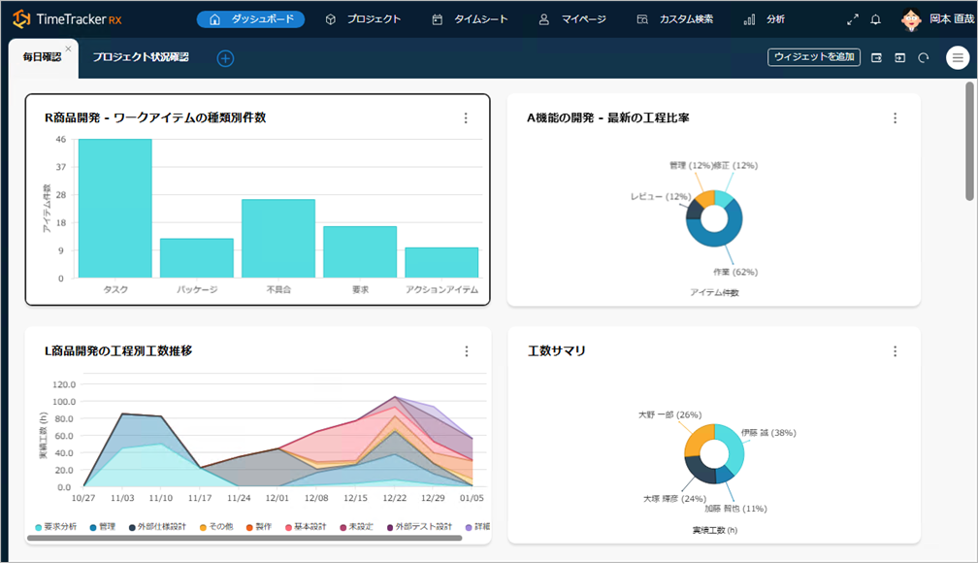This screenshot has height=563, width=978.
Task: Add a new dashboard tab with plus icon
Action: click(x=225, y=58)
